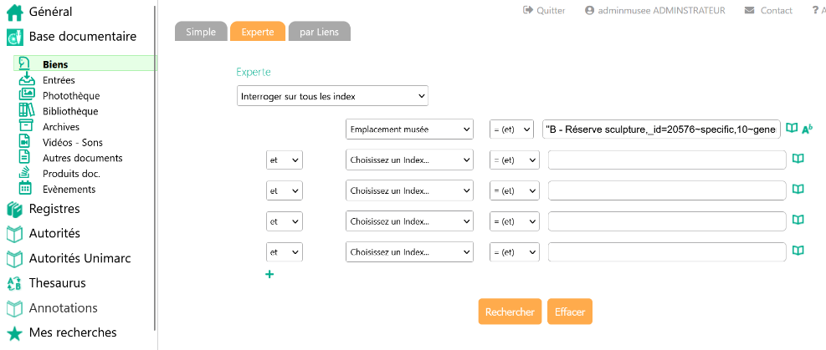Open the Emplacement musée index dropdown
The height and width of the screenshot is (350, 826).
click(x=409, y=129)
